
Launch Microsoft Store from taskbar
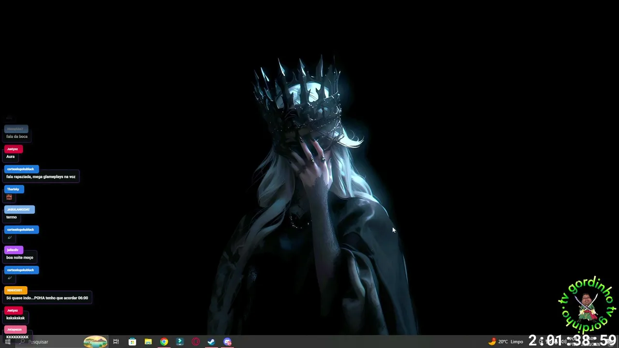click(132, 342)
